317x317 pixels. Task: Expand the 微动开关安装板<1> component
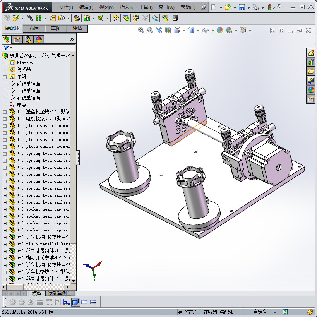tap(5, 258)
